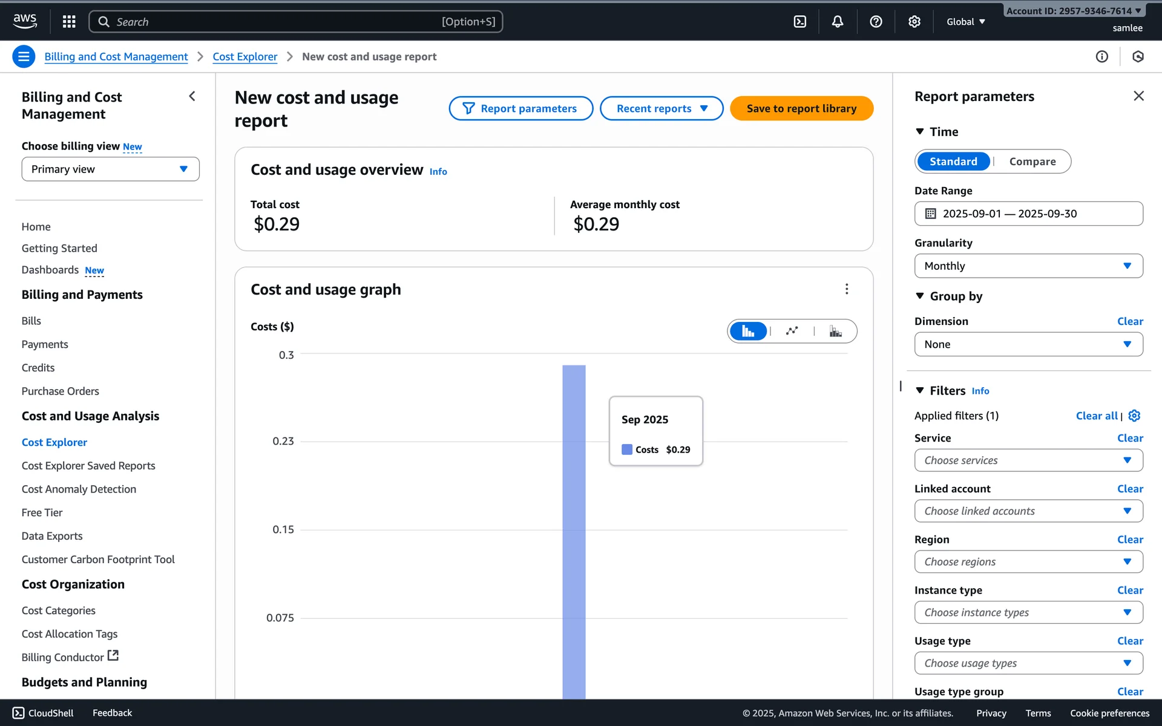The width and height of the screenshot is (1162, 726).
Task: Select Standard time mode
Action: click(953, 162)
